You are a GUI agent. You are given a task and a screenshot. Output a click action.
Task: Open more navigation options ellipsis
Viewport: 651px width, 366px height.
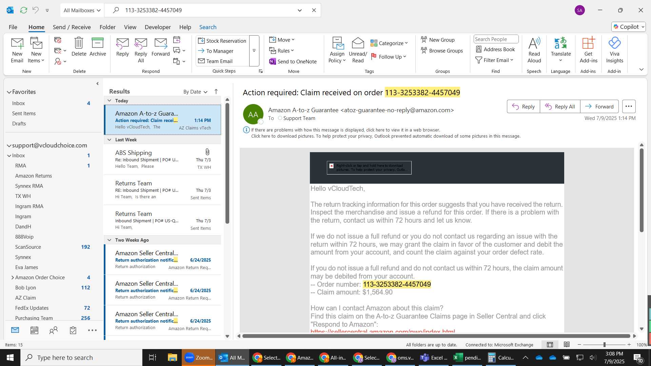92,330
